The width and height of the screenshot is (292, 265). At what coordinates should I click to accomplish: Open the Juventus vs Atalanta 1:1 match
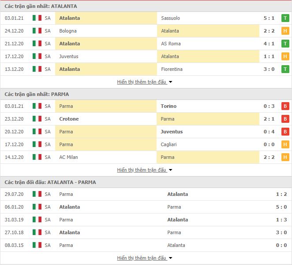coord(146,56)
